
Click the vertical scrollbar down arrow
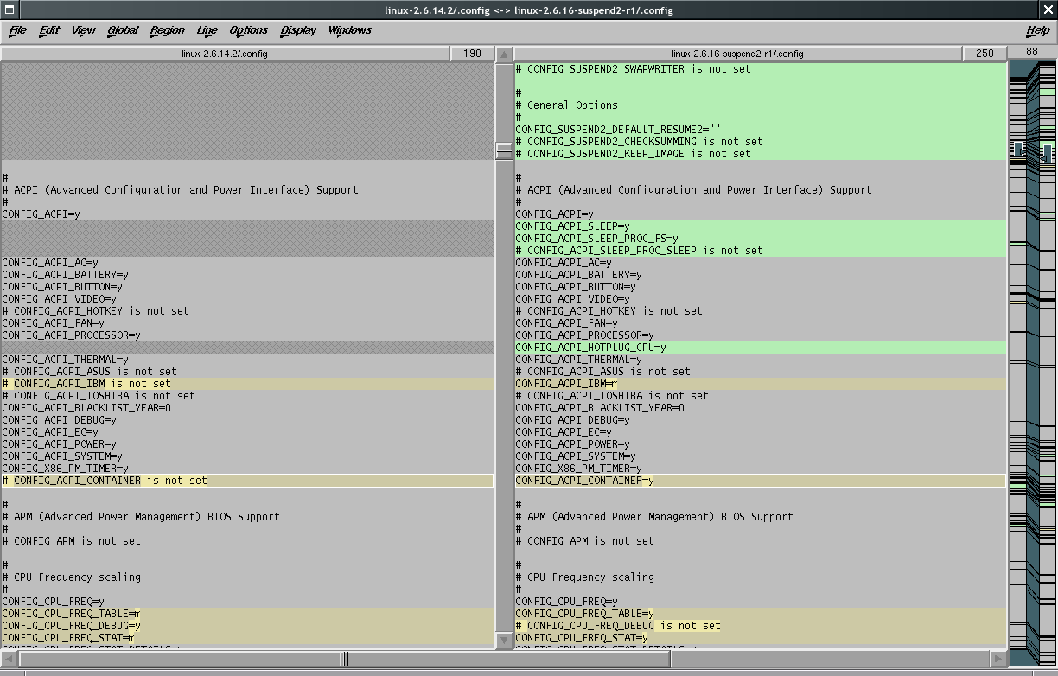coord(504,641)
